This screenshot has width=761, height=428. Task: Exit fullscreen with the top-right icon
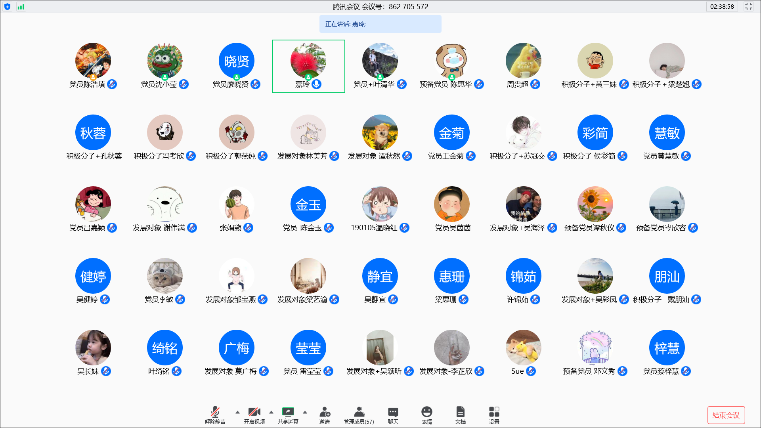(748, 6)
